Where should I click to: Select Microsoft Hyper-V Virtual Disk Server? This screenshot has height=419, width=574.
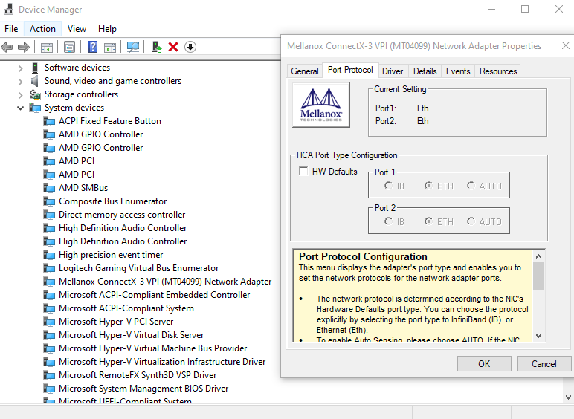coord(131,335)
